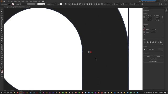
Task: Click Vertical Align Bottom in Properties panel
Action: (161, 42)
